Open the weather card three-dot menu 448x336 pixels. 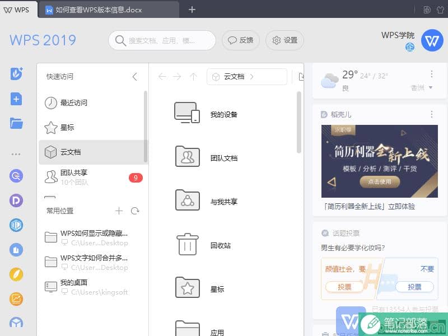point(431,74)
